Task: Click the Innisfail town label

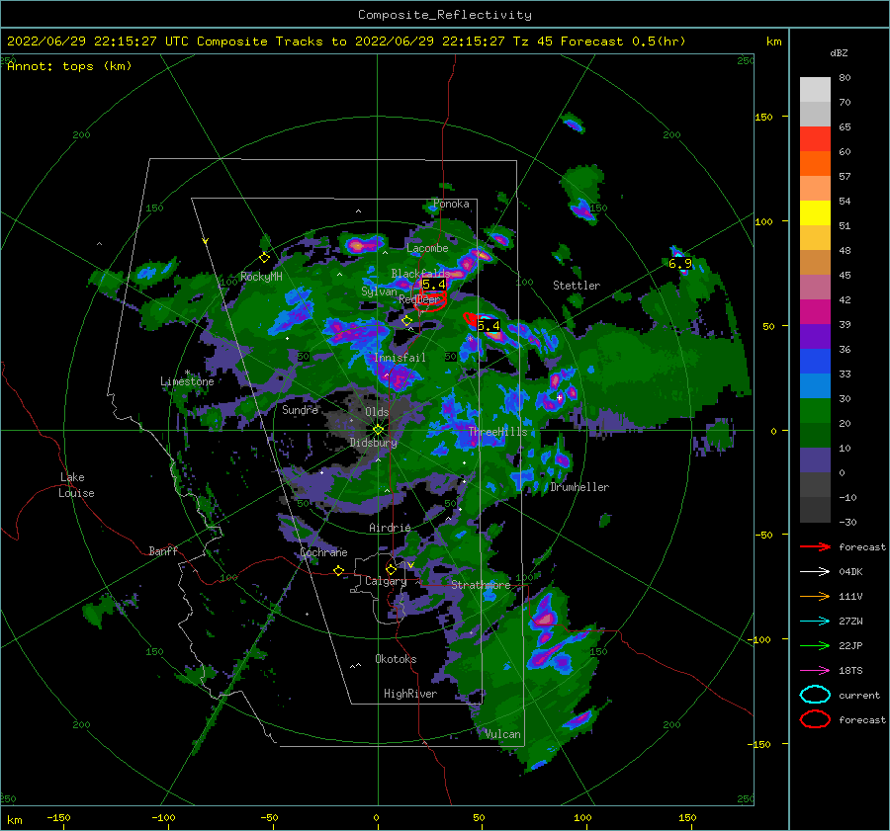Action: (400, 358)
